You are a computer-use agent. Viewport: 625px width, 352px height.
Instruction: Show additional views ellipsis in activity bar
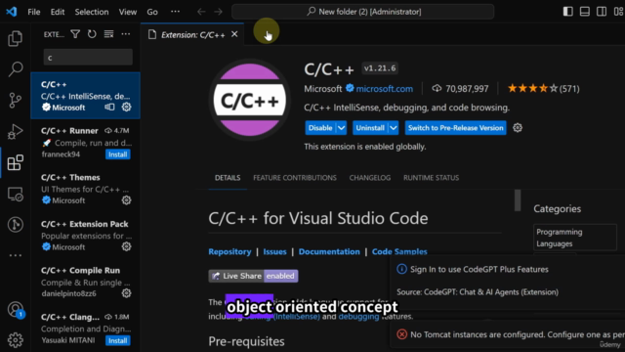click(16, 255)
